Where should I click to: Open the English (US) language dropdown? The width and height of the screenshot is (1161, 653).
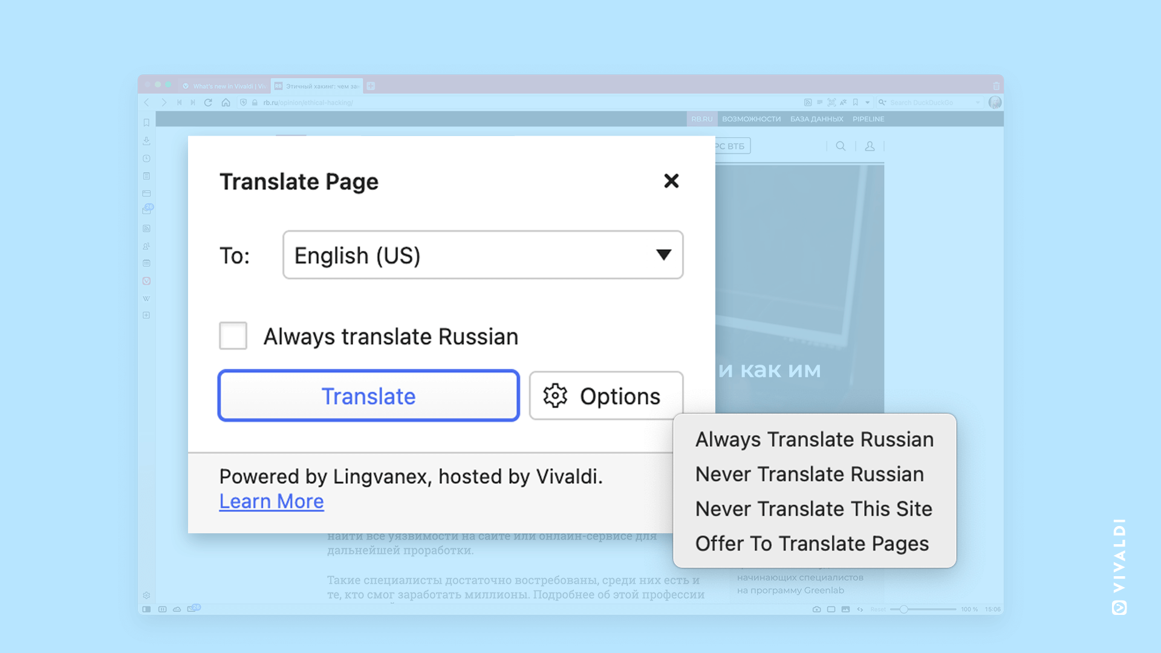(482, 255)
